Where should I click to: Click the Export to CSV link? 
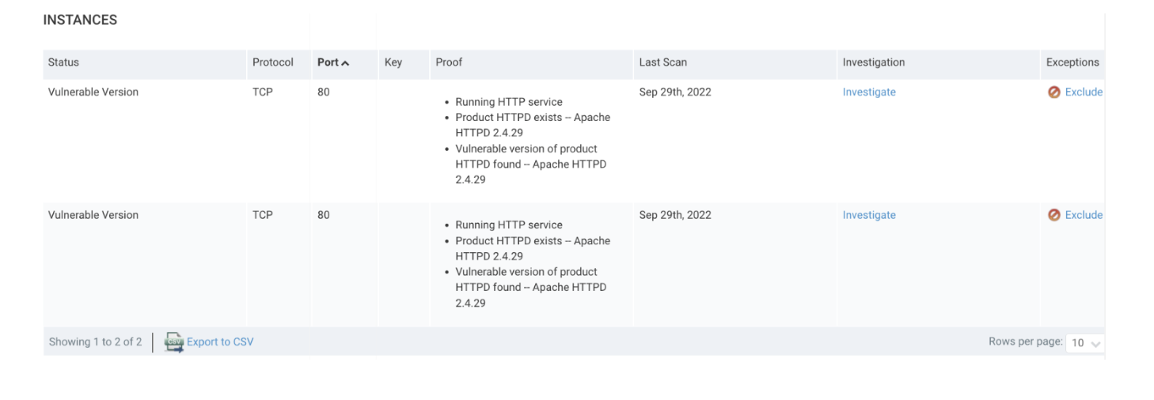click(x=220, y=342)
